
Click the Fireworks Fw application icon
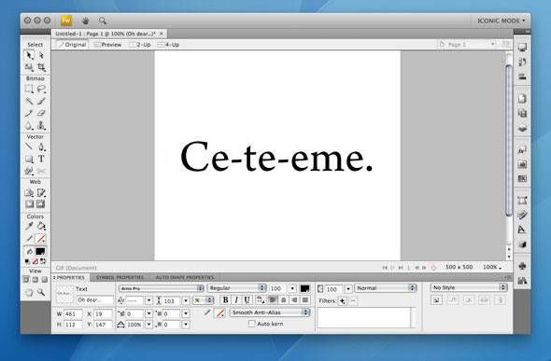(66, 21)
